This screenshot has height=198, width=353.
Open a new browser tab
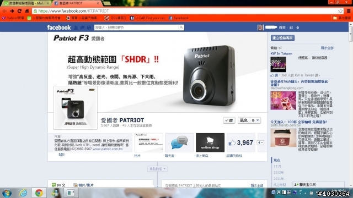pyautogui.click(x=106, y=3)
